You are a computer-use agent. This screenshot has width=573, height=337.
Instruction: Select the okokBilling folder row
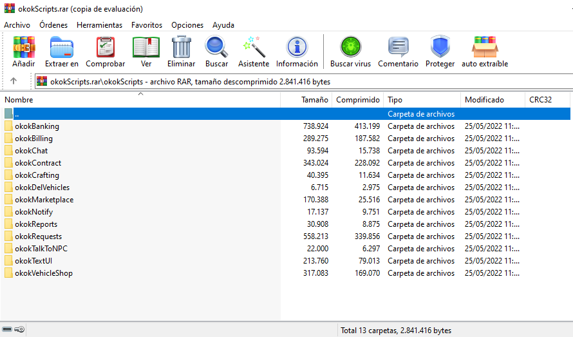click(x=285, y=139)
